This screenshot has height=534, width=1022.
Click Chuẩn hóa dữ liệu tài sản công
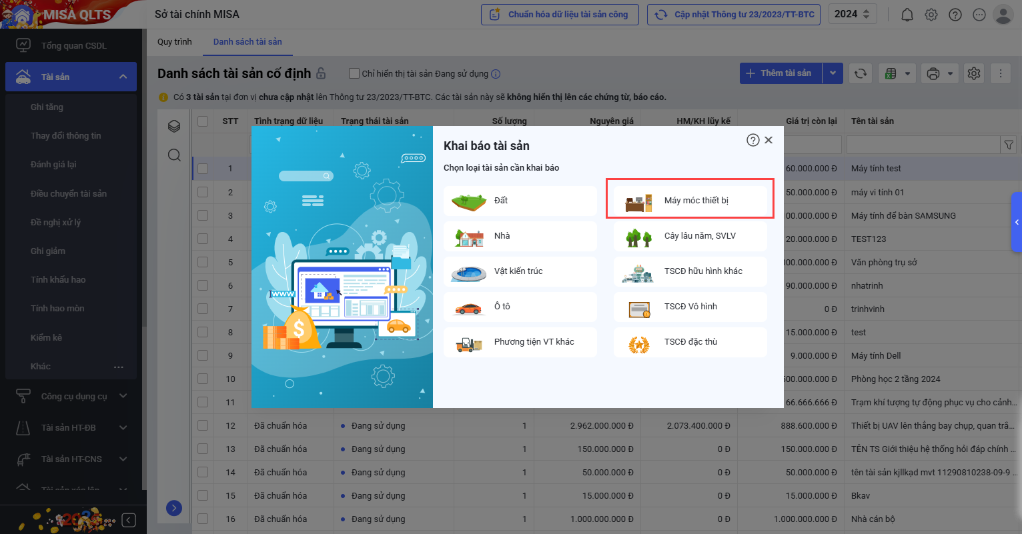point(559,15)
